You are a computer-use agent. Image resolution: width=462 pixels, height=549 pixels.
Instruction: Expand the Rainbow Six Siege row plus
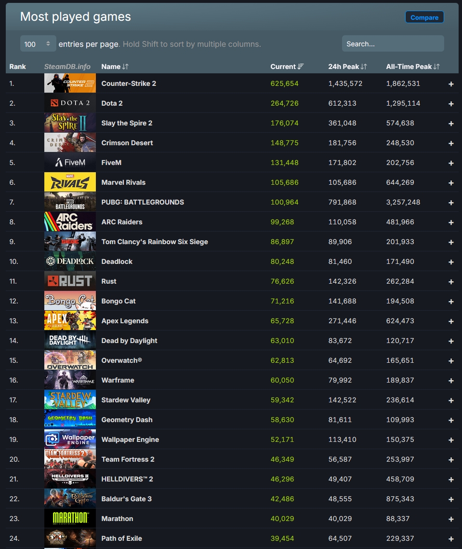pyautogui.click(x=451, y=242)
